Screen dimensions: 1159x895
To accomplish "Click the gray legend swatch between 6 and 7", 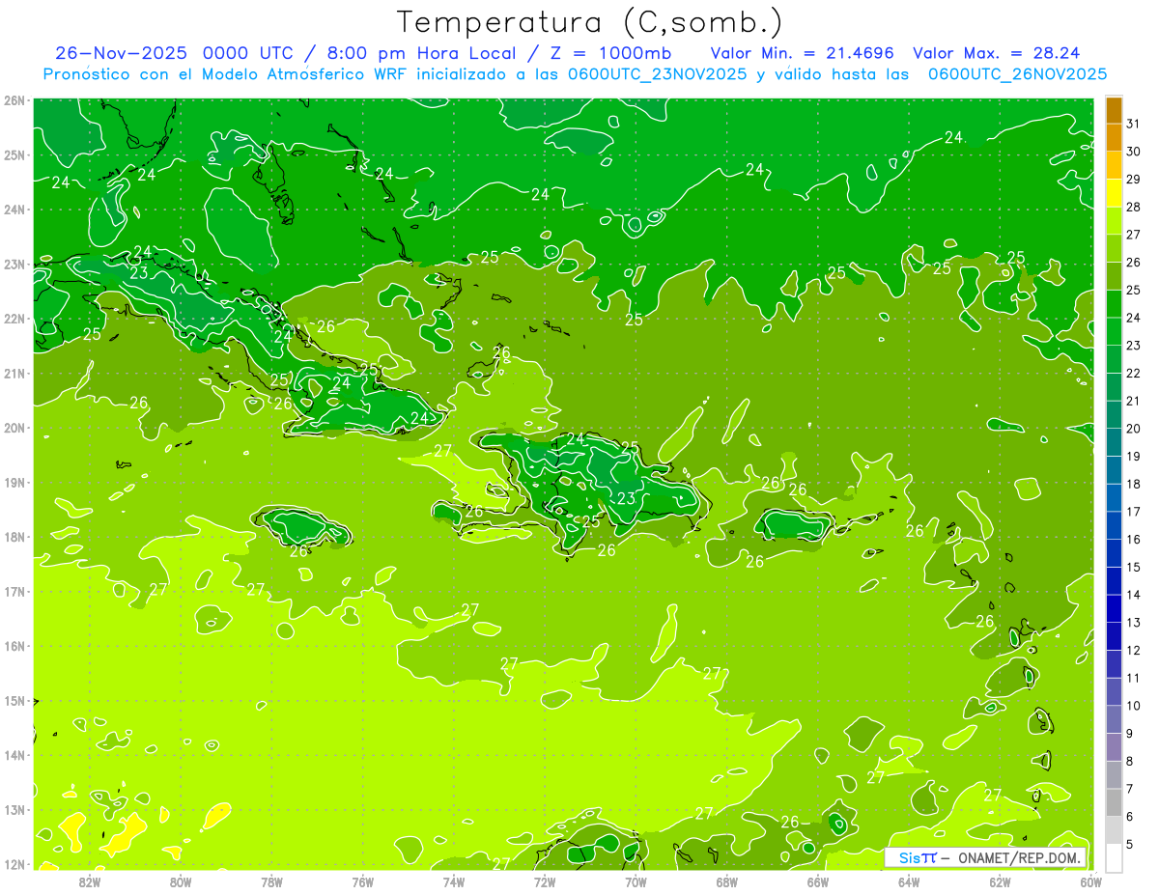I will pyautogui.click(x=1114, y=802).
